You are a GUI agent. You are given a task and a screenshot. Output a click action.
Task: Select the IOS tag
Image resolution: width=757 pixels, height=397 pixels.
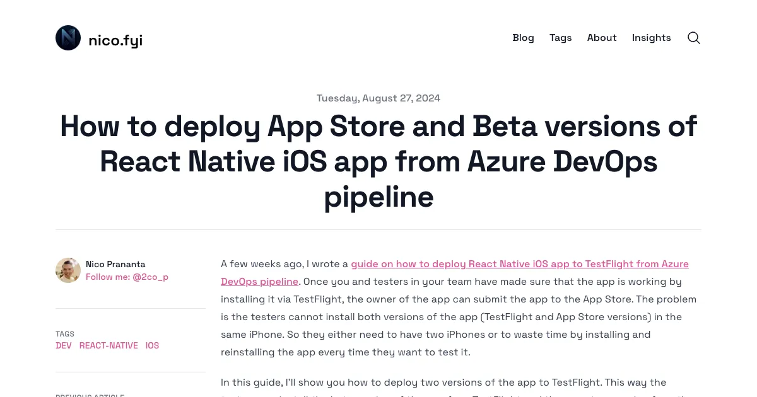coord(152,345)
